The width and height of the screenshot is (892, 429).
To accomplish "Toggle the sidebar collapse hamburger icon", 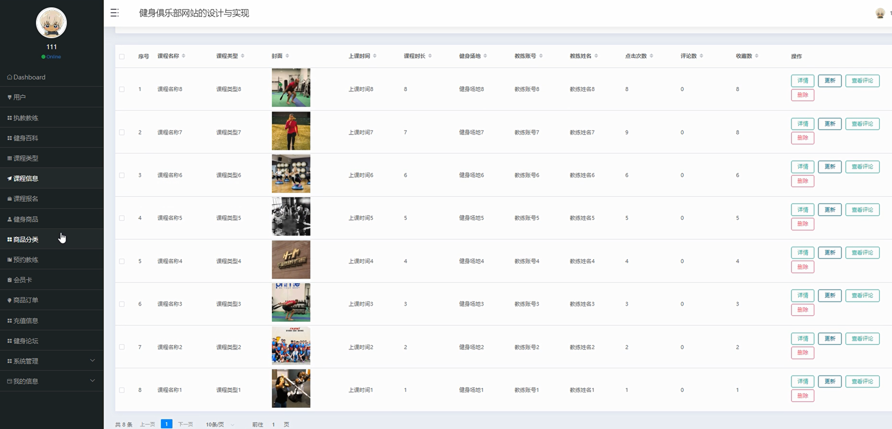I will [115, 13].
